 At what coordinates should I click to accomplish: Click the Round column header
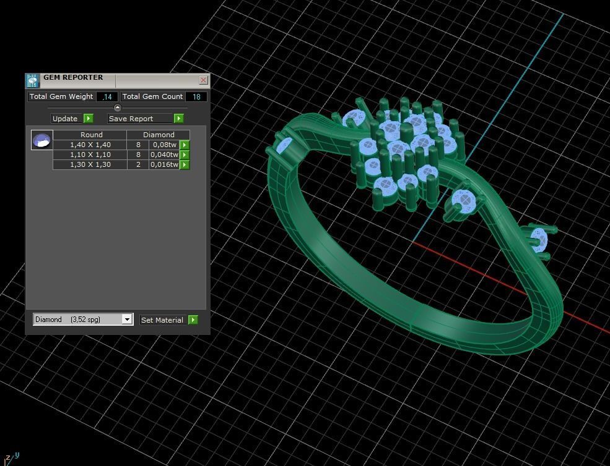[x=90, y=135]
